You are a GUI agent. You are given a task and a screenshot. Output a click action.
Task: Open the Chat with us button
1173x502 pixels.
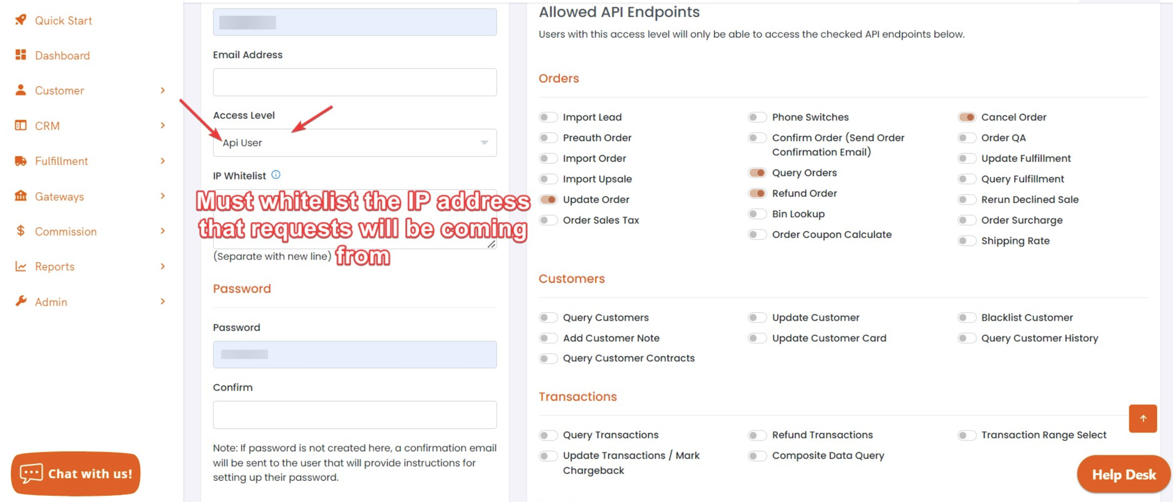(76, 474)
